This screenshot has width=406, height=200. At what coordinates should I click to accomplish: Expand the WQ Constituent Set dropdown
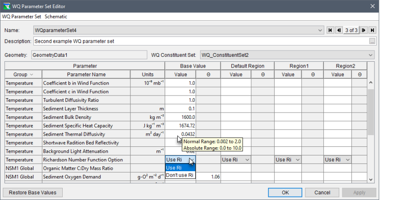tap(371, 55)
